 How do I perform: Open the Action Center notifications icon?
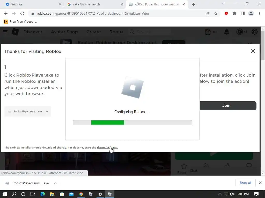point(256,194)
